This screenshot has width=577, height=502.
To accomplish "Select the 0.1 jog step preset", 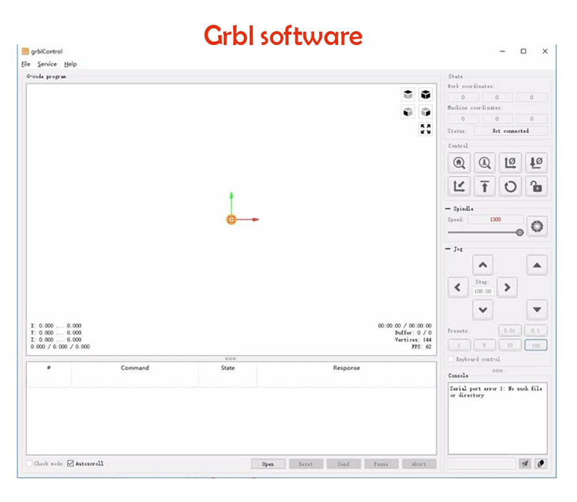I will point(536,331).
